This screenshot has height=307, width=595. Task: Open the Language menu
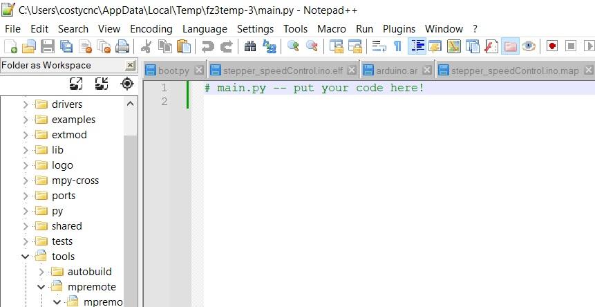[205, 29]
